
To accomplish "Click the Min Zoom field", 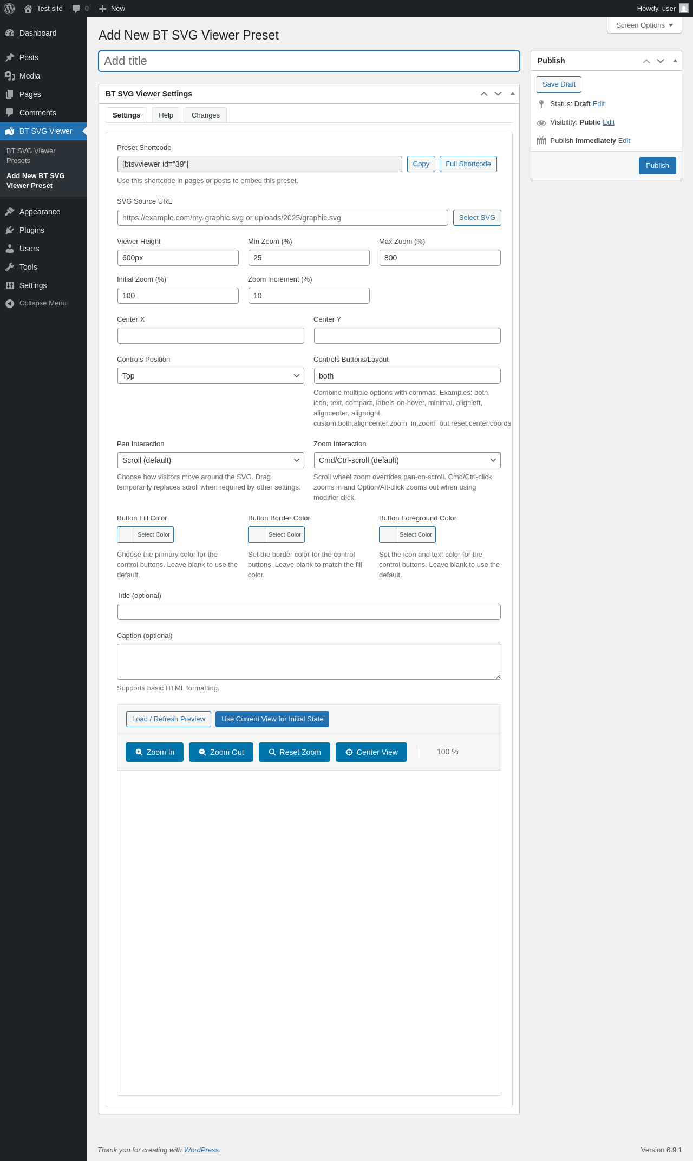I will [x=309, y=258].
